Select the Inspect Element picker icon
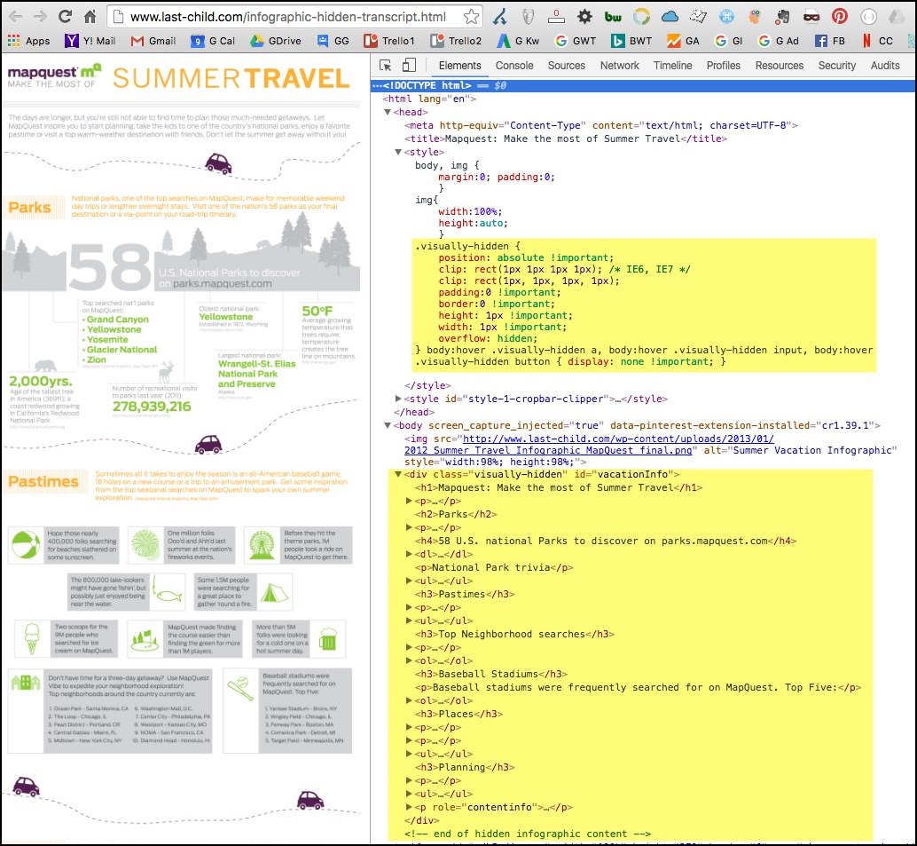The width and height of the screenshot is (917, 846). 383,65
